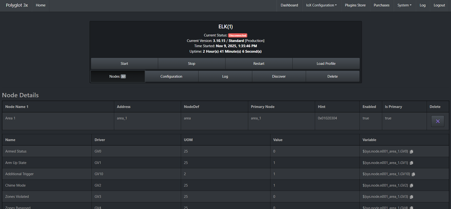Copy the Armed Status GV0 variable

click(411, 151)
